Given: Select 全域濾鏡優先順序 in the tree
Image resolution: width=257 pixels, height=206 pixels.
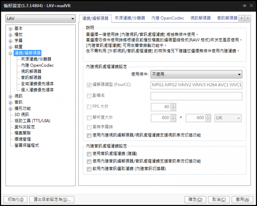Looking at the screenshot, I should click(x=37, y=84).
